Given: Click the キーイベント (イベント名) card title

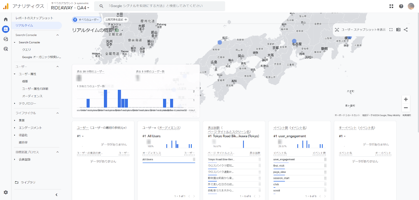Looking at the screenshot, I should pos(357,128).
